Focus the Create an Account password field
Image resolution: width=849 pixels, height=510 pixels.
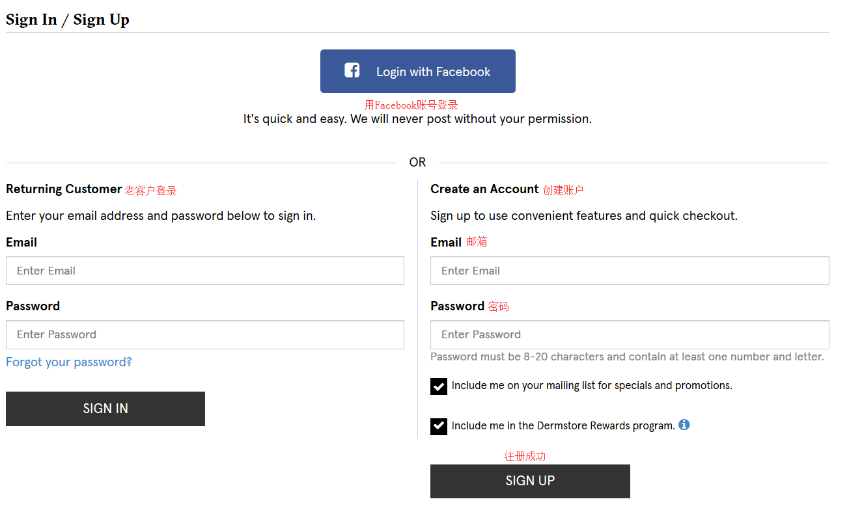(x=630, y=334)
